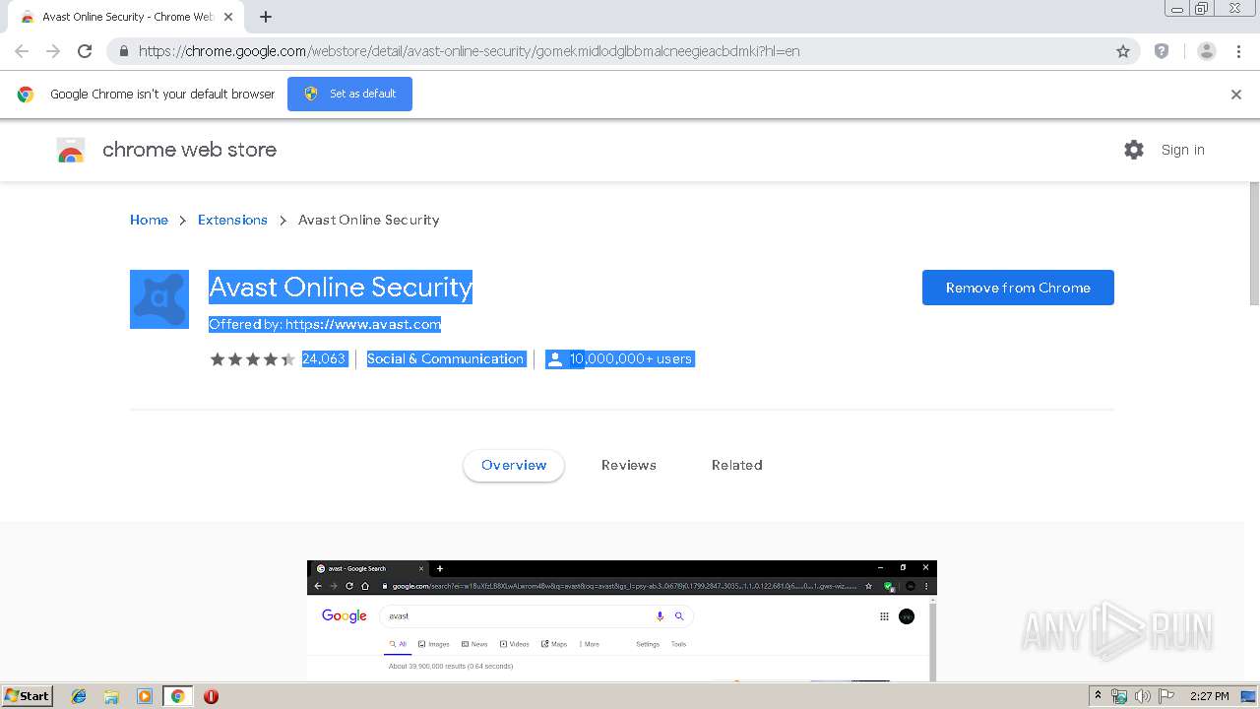The image size is (1260, 709).
Task: Launch Internet Explorer from taskbar
Action: point(79,696)
